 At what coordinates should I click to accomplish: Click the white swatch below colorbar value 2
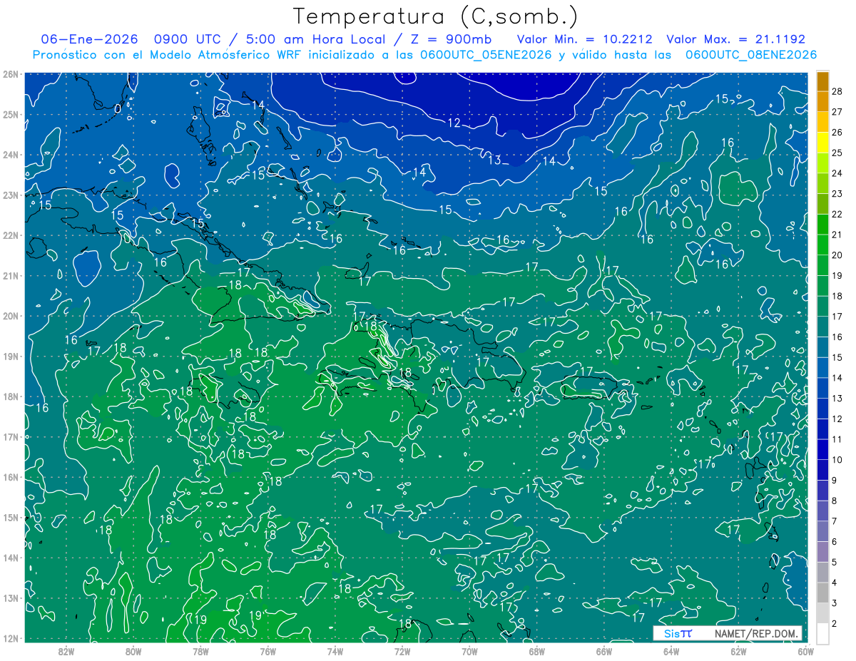point(822,633)
